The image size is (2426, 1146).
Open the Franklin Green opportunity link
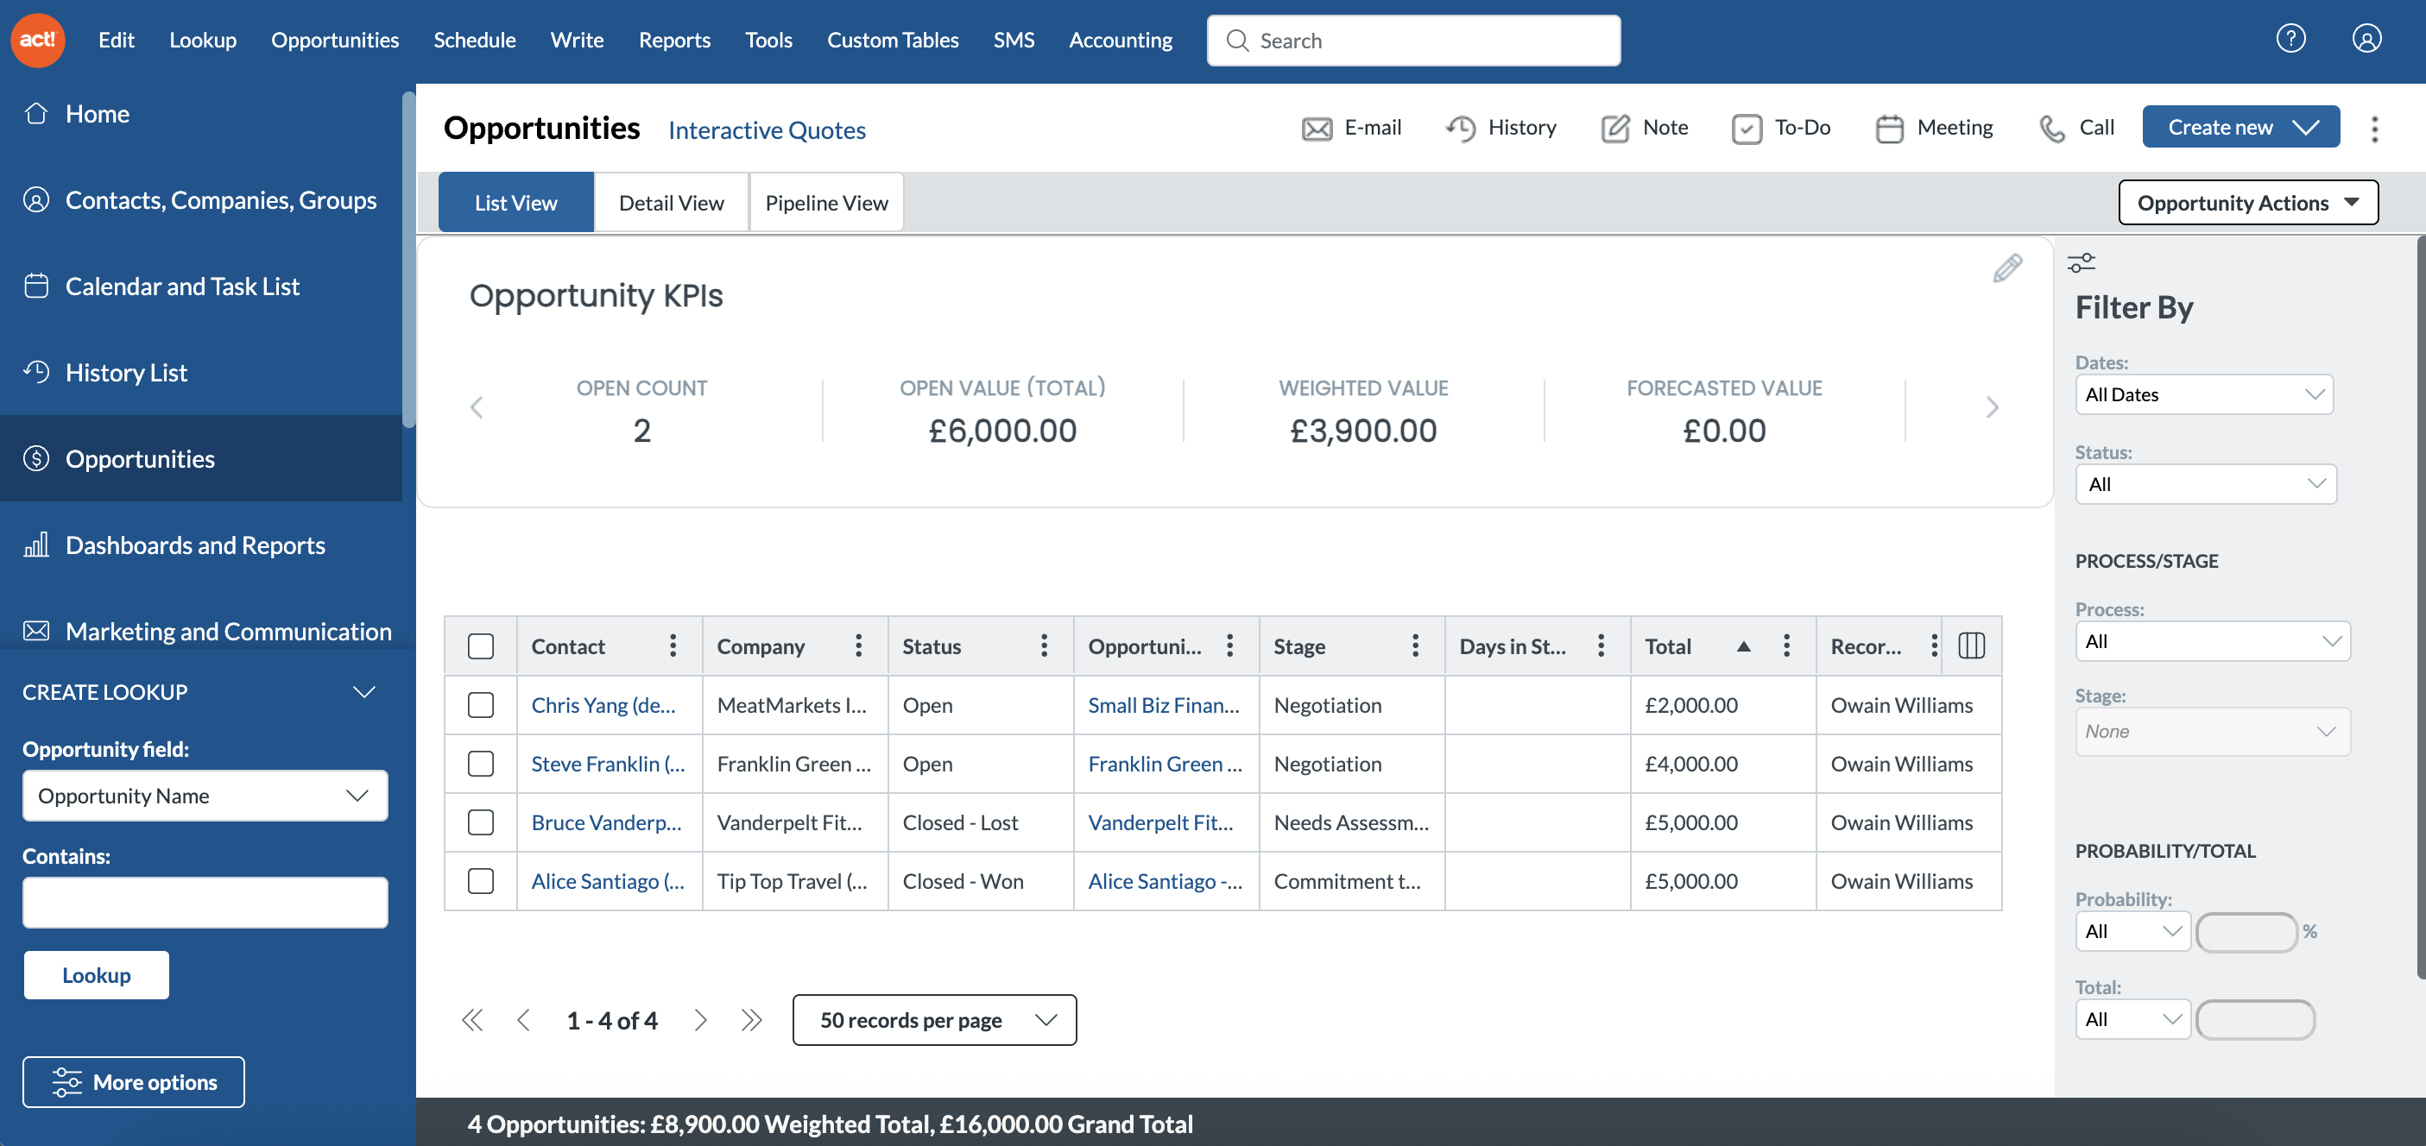point(1165,764)
